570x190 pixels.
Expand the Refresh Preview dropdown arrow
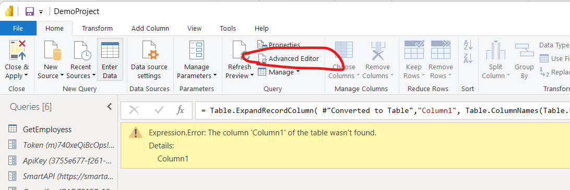tap(252, 76)
